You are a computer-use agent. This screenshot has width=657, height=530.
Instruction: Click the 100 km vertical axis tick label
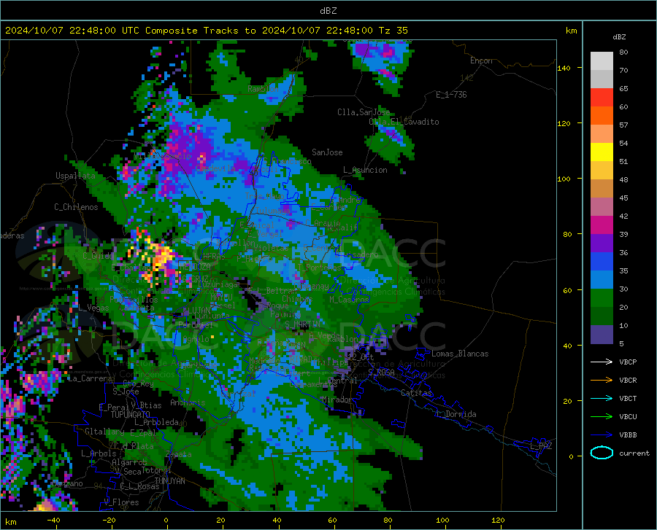[564, 179]
